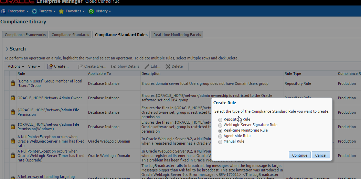The height and width of the screenshot is (179, 361).
Task: Open the Targets dropdown menu
Action: (47, 11)
